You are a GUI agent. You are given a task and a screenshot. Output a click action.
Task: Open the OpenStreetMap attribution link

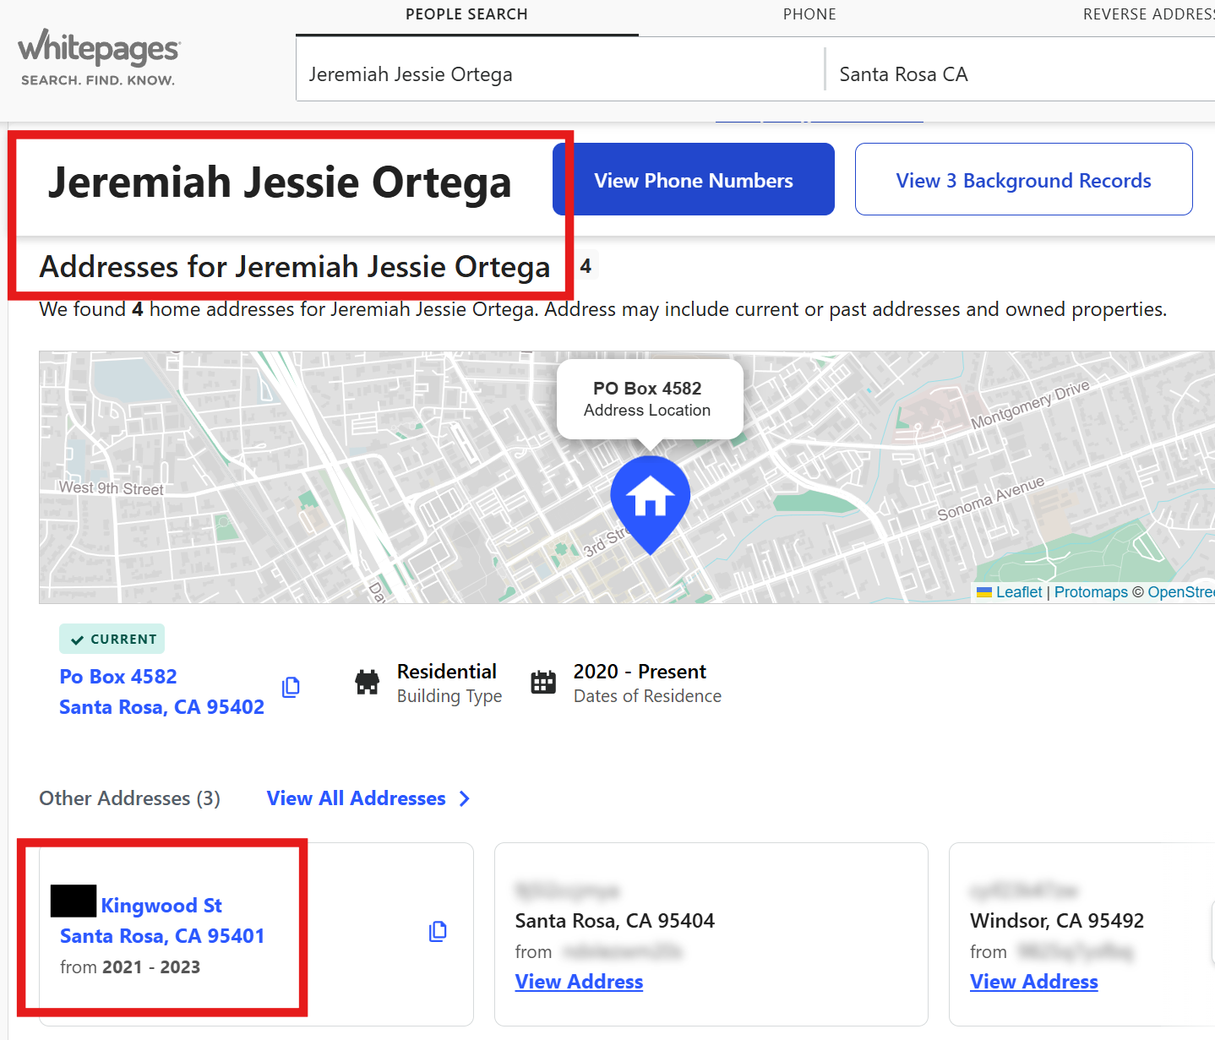point(1180,592)
